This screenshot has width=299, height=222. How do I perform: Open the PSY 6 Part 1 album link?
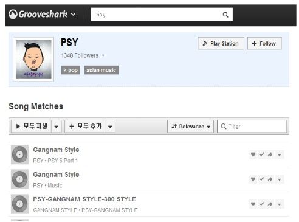pos(63,161)
